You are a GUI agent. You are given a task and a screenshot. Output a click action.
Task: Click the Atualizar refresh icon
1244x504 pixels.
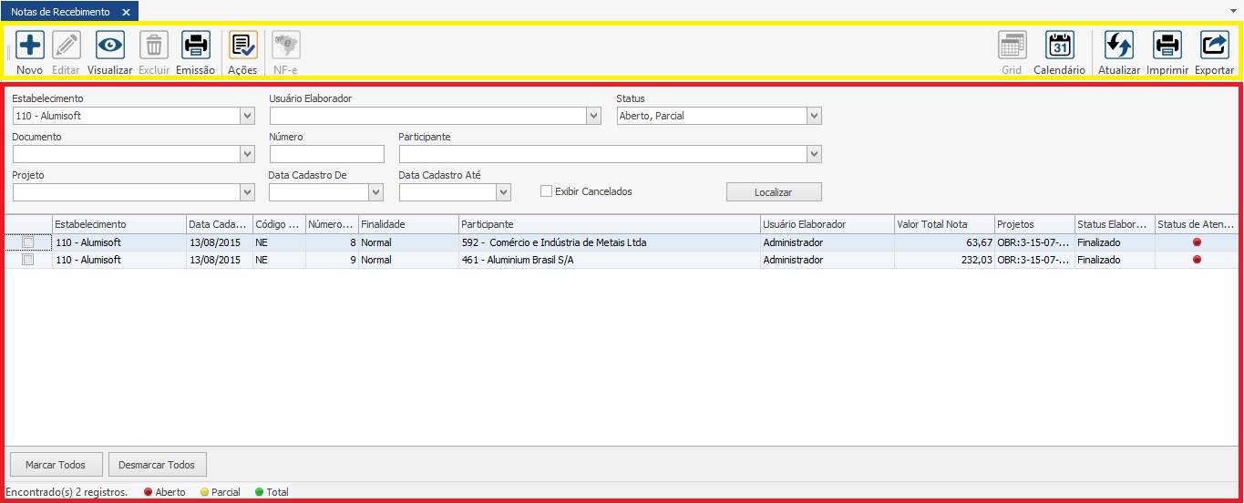pyautogui.click(x=1118, y=46)
